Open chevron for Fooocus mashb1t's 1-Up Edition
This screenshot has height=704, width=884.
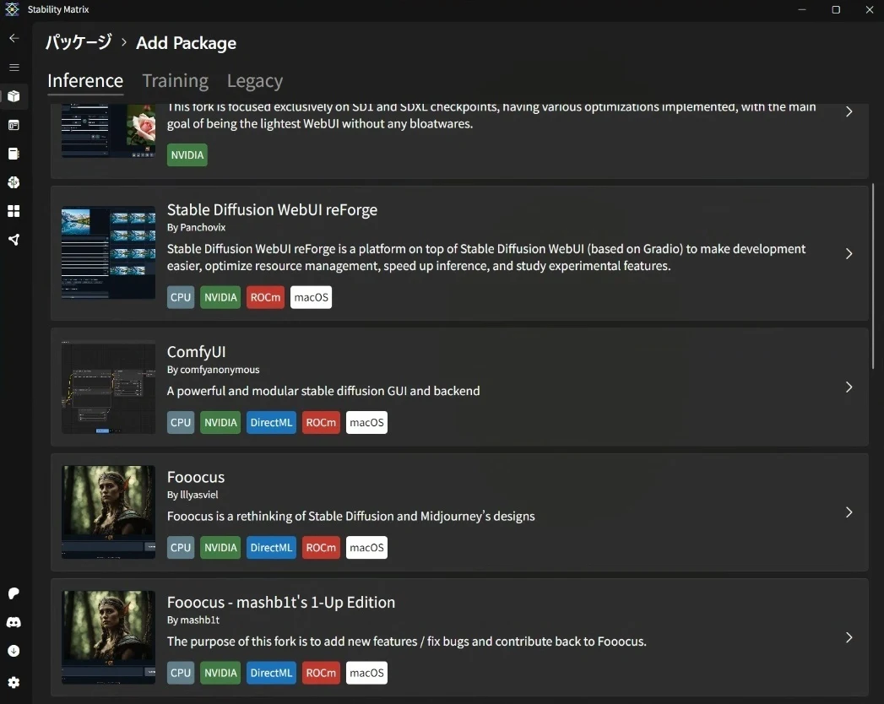click(849, 637)
